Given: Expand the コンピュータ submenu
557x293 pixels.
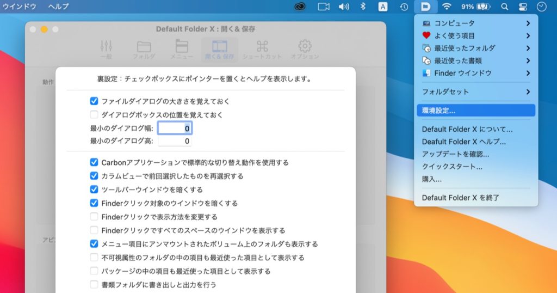Looking at the screenshot, I should [x=476, y=23].
